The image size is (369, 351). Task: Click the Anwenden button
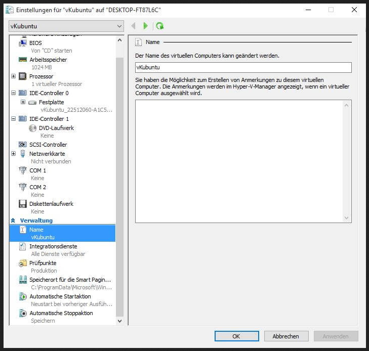point(336,336)
